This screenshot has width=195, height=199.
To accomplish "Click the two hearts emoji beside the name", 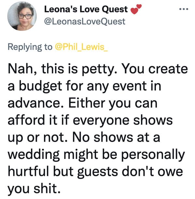I will (136, 9).
